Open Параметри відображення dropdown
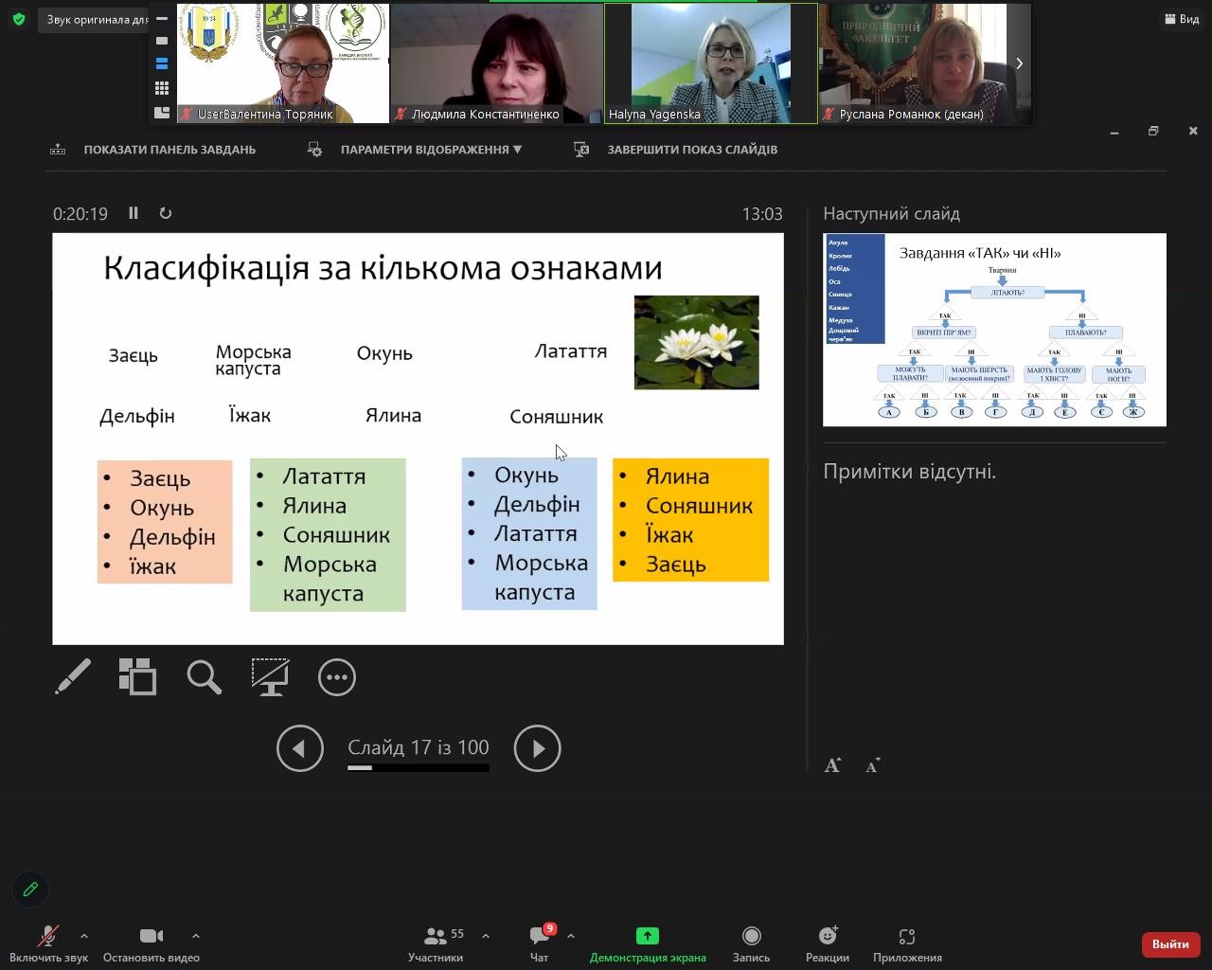This screenshot has height=970, width=1212. click(x=430, y=150)
